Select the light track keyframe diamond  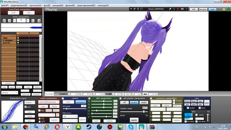pos(18,38)
